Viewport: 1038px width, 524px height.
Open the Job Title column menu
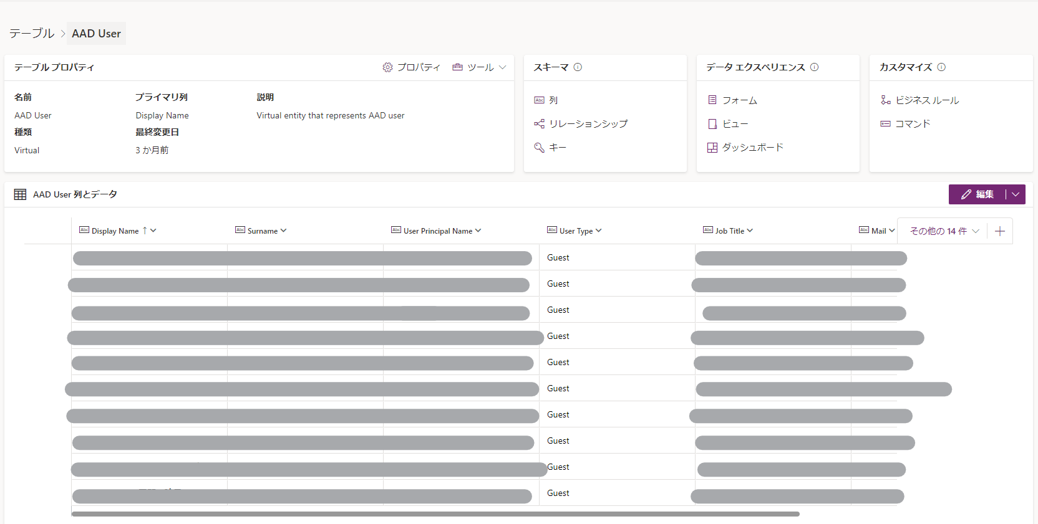[x=750, y=231]
